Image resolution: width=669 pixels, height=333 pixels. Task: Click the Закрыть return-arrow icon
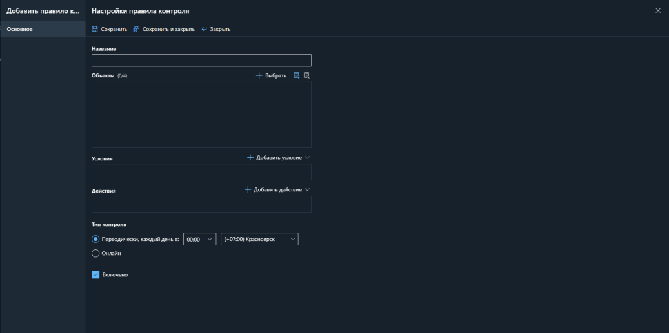(x=204, y=29)
